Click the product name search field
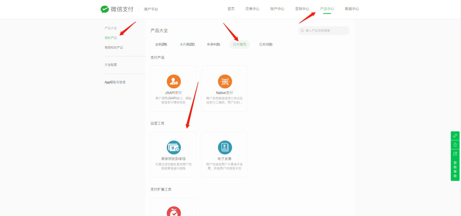The height and width of the screenshot is (216, 461). tap(326, 31)
